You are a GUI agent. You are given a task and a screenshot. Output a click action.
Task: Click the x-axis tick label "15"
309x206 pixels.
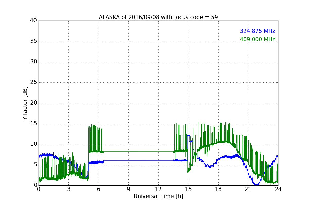click(x=188, y=189)
